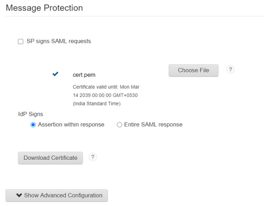The image size is (264, 206).
Task: Click the 'SP signs SAML requests' label text
Action: click(59, 42)
